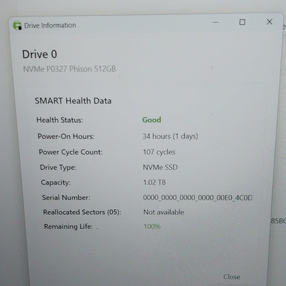Click the 1.02 TB capacity value
The height and width of the screenshot is (286, 286).
click(x=155, y=182)
